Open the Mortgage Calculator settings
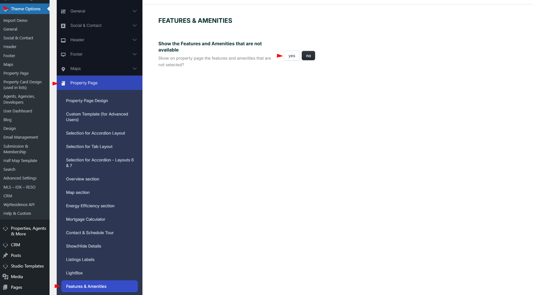Viewport: 533px width, 295px height. (x=86, y=219)
